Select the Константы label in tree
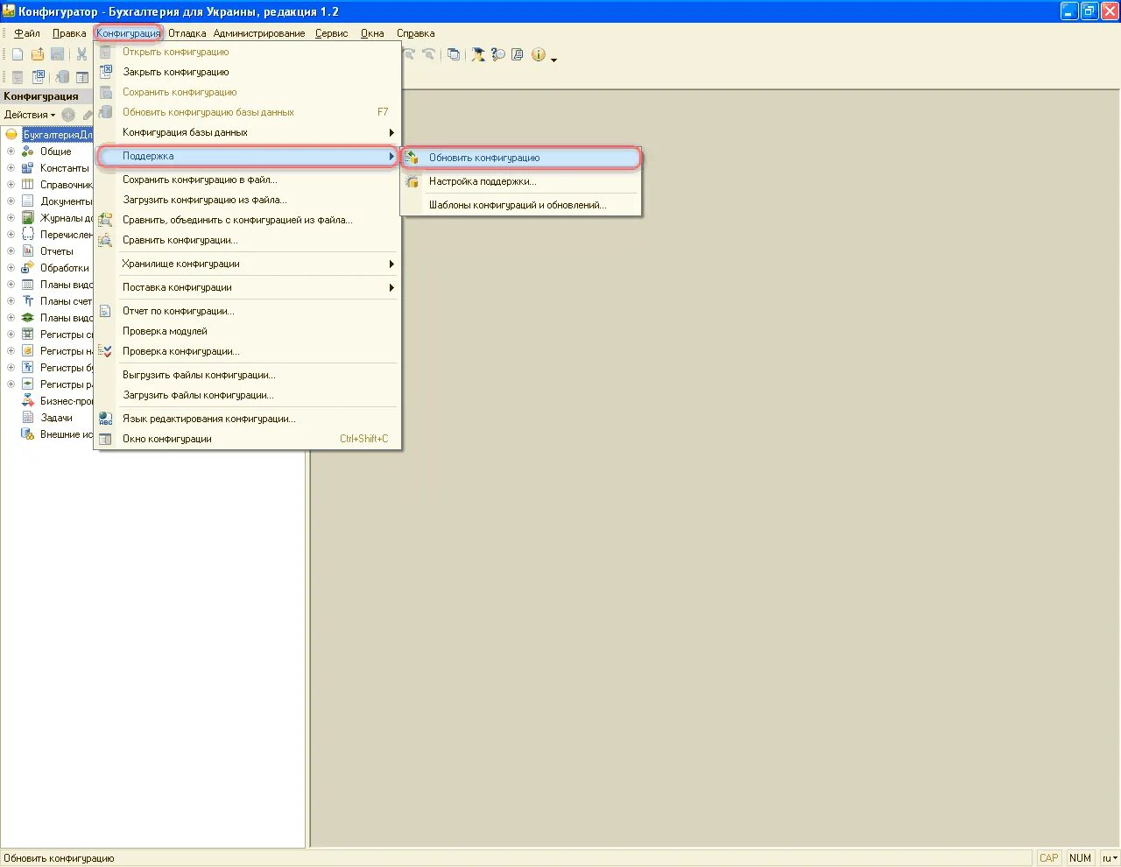The image size is (1121, 867). [x=65, y=168]
